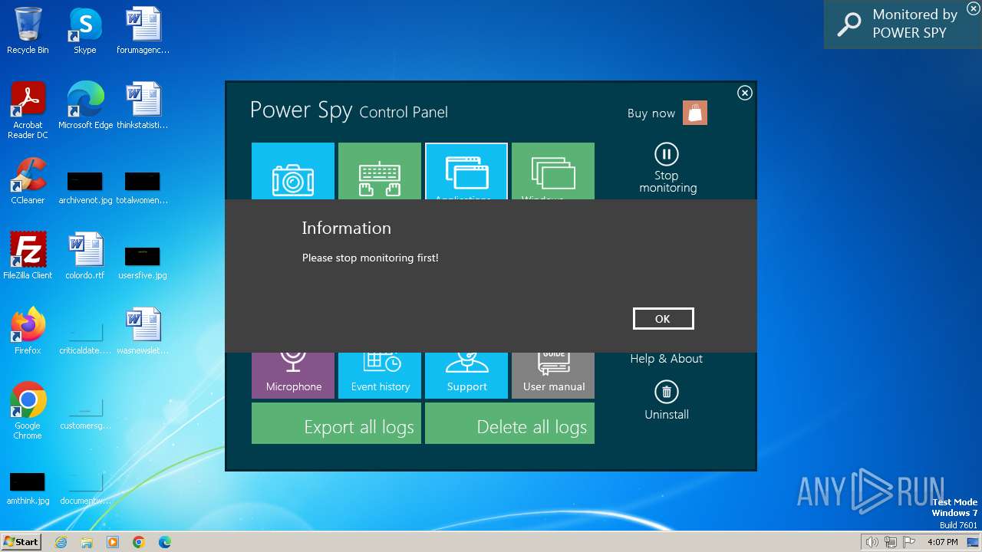The width and height of the screenshot is (982, 552).
Task: Open the Event history tile
Action: [x=380, y=376]
